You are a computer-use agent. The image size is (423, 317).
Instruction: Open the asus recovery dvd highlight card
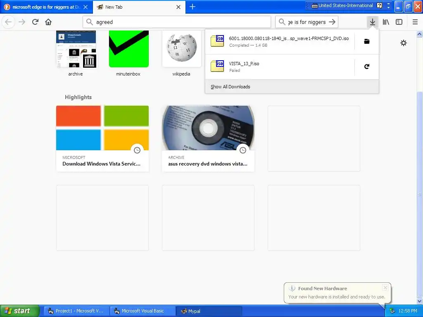pos(208,139)
